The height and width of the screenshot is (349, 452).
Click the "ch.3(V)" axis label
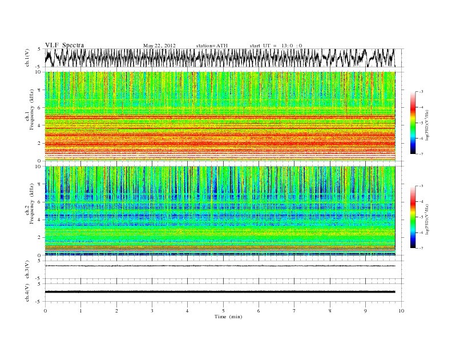tap(27, 270)
